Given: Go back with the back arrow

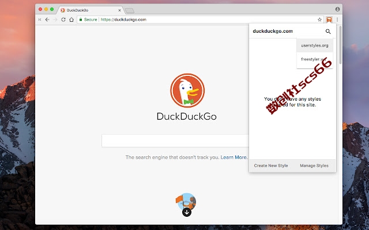Looking at the screenshot, I should point(47,20).
